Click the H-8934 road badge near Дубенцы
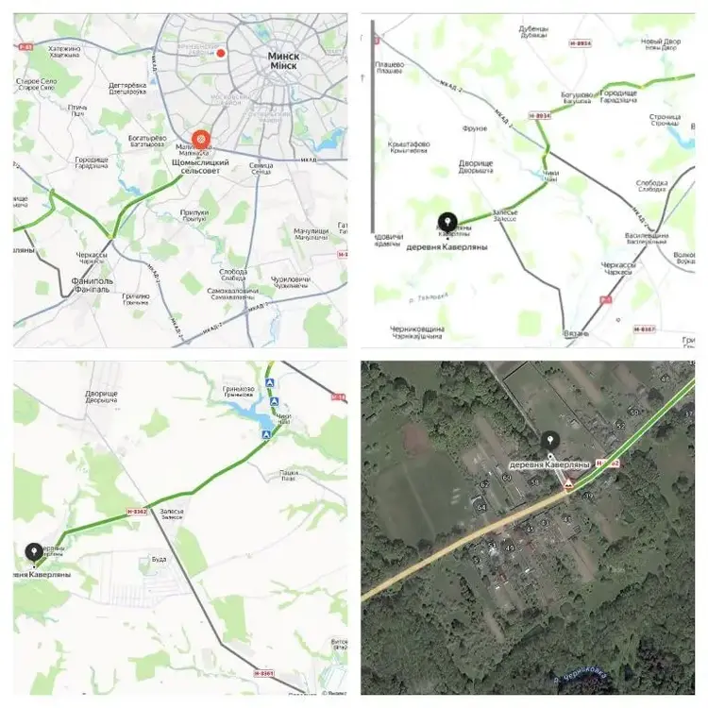Image resolution: width=708 pixels, height=708 pixels. coord(581,43)
